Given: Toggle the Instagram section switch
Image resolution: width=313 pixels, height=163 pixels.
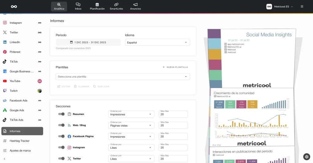Looking at the screenshot, I should coord(61,147).
